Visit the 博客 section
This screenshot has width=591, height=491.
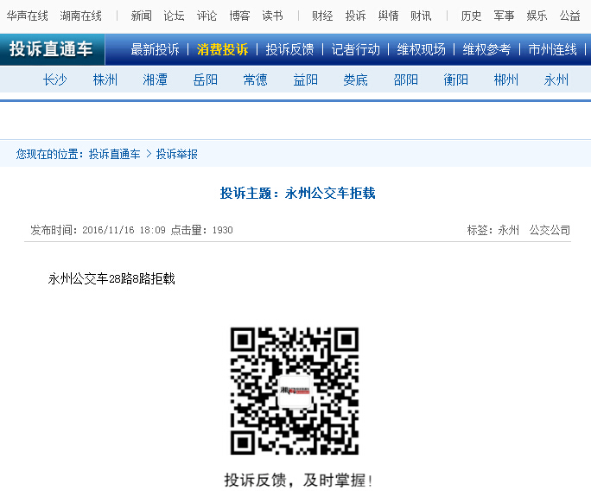[239, 16]
